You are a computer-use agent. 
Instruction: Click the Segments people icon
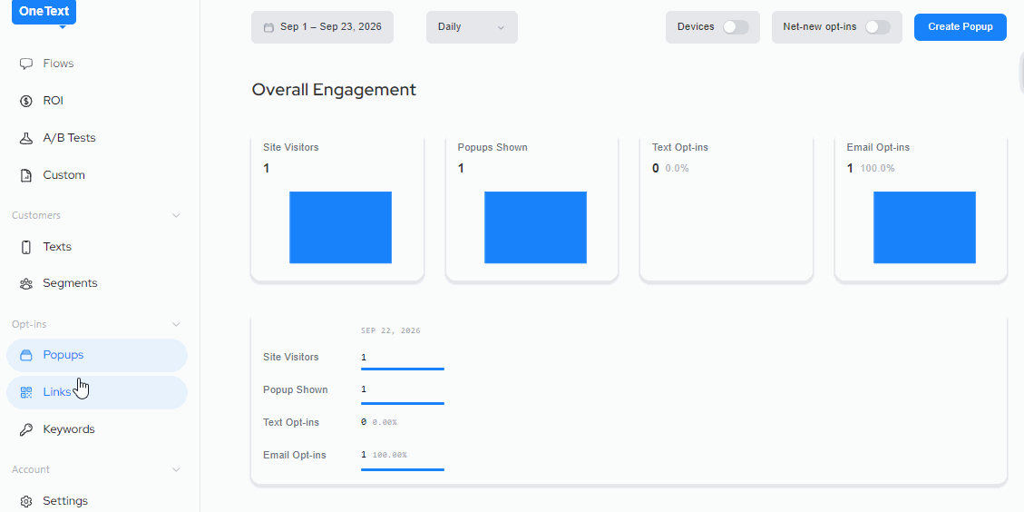pos(26,284)
